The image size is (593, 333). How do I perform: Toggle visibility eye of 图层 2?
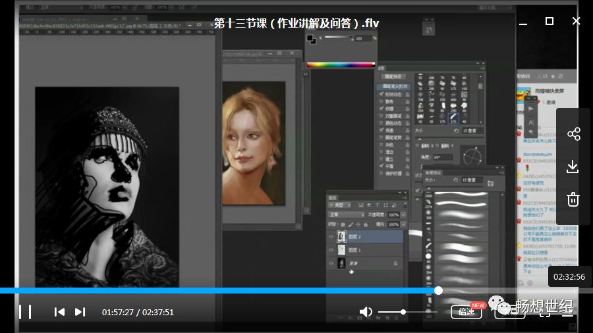[x=331, y=237]
